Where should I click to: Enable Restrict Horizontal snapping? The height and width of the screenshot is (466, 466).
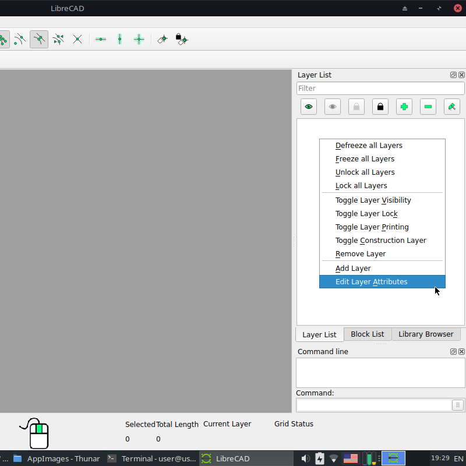[x=100, y=39]
